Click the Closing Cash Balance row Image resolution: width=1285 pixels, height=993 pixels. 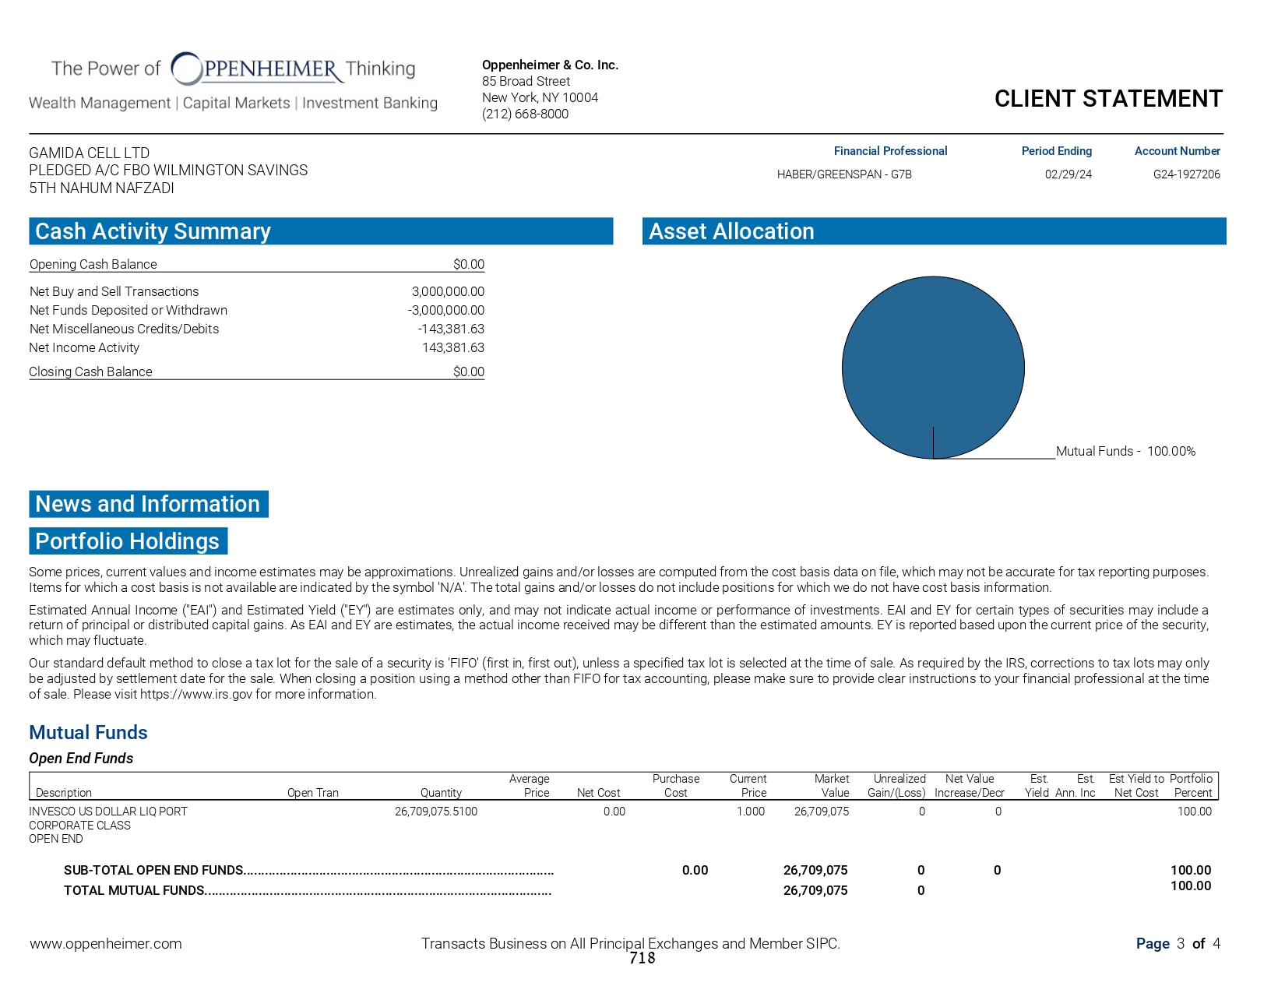pos(256,372)
